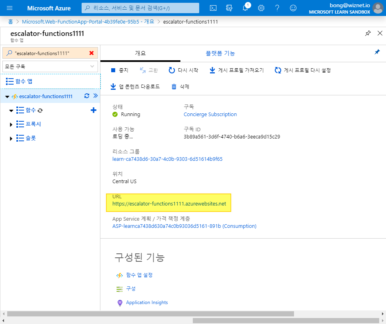Expand the 슬롯 tree node
Screen dimensions: 386x324
11,139
